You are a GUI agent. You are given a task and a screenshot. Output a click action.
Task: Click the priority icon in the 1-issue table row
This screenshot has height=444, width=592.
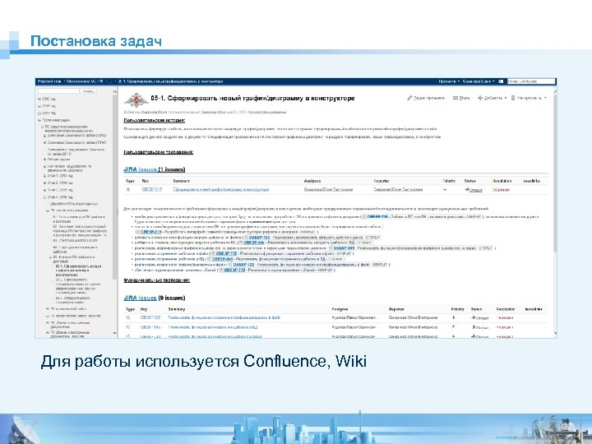click(445, 190)
